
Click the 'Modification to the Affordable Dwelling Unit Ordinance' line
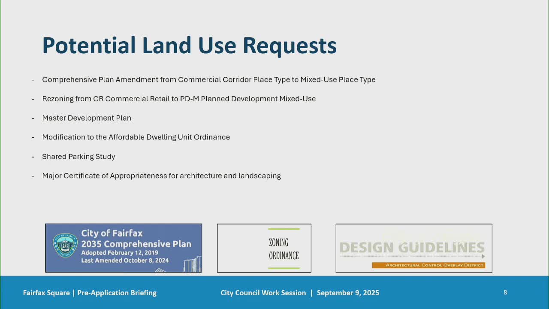pyautogui.click(x=136, y=137)
